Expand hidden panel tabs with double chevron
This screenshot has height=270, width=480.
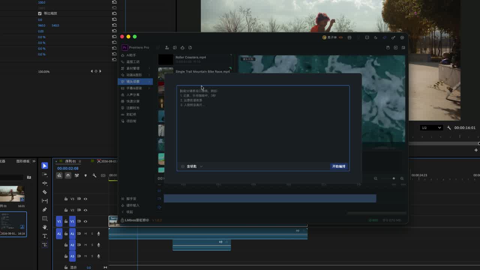(x=34, y=161)
